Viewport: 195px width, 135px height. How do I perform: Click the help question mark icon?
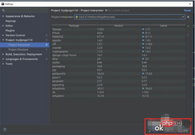(x=5, y=130)
